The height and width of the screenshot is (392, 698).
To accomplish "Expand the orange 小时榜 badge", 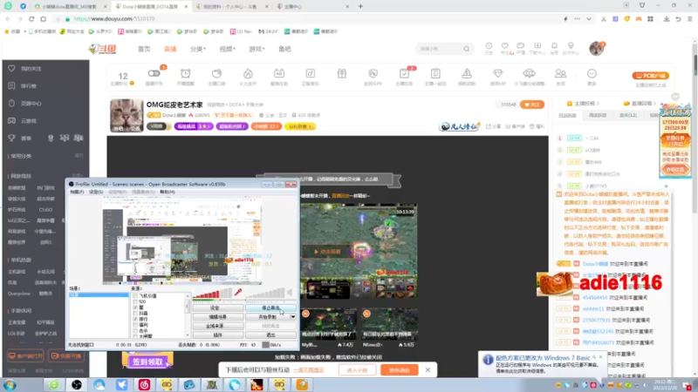I will [x=266, y=126].
